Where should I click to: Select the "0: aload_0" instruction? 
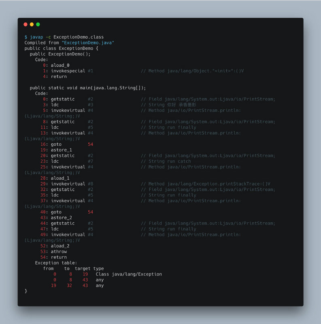point(56,65)
